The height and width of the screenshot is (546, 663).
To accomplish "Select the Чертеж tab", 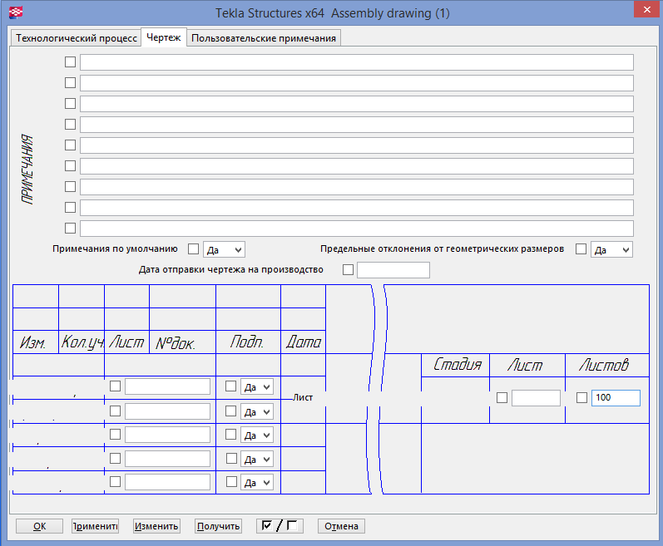I will [x=163, y=38].
